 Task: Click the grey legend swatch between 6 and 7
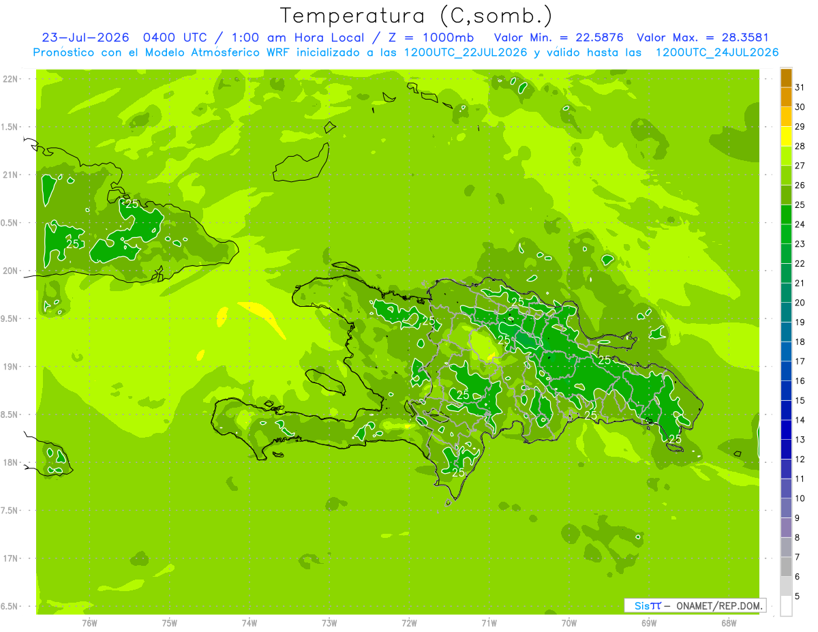pos(786,567)
